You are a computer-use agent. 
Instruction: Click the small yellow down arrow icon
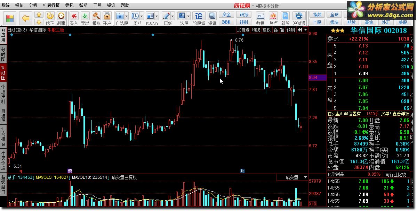tap(39, 22)
